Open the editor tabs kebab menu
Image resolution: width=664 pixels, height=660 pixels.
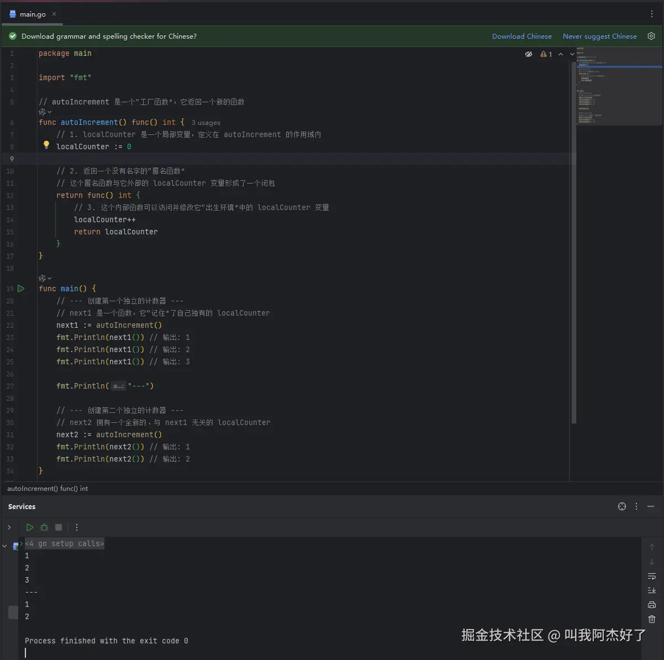click(652, 14)
